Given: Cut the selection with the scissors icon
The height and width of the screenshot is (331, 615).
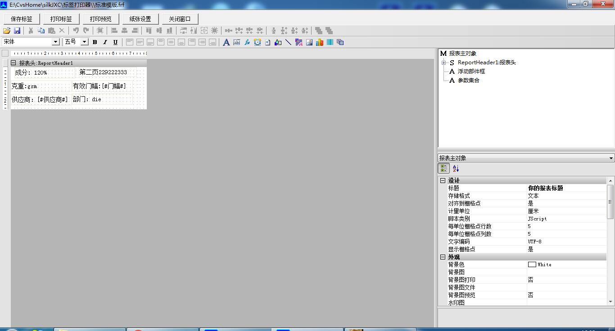Looking at the screenshot, I should [x=31, y=31].
